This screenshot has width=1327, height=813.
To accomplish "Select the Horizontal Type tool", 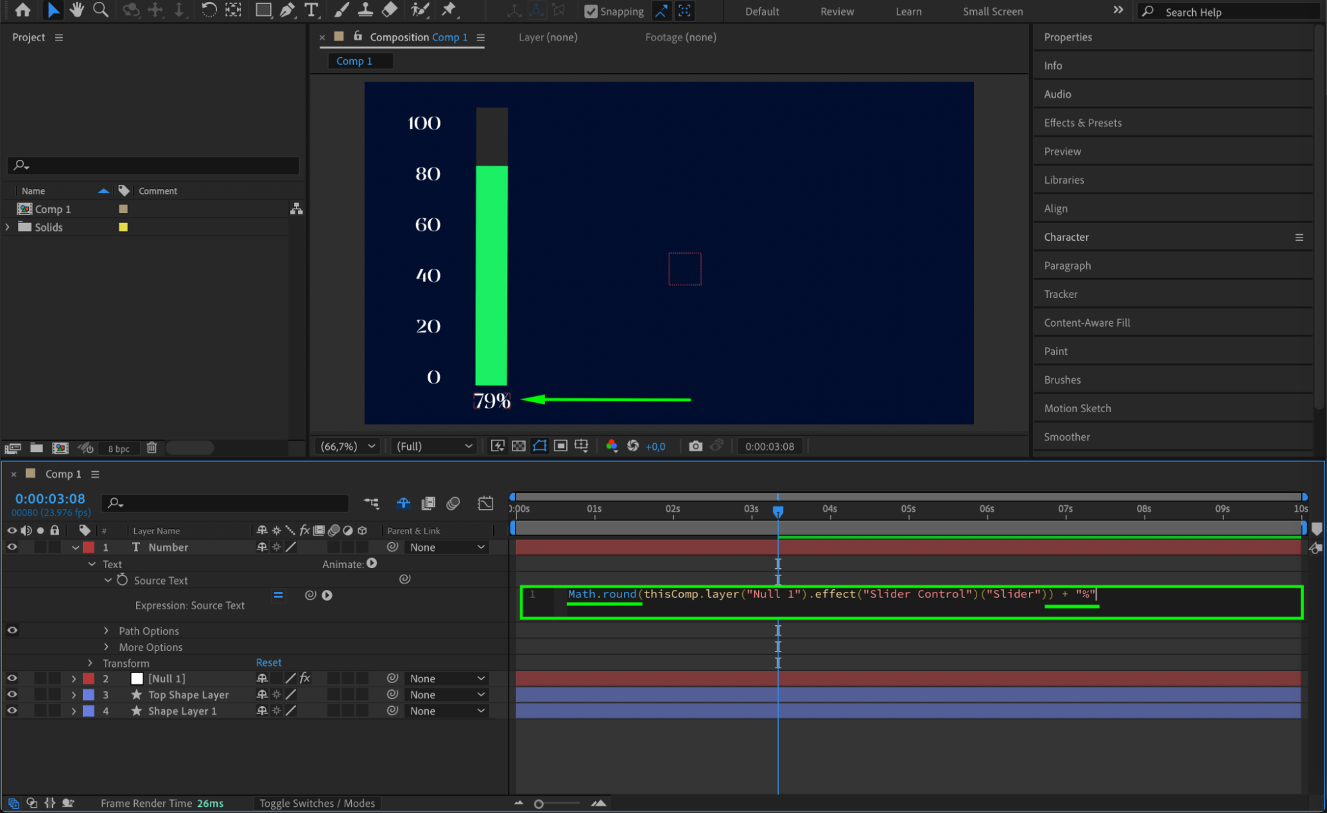I will pyautogui.click(x=311, y=10).
